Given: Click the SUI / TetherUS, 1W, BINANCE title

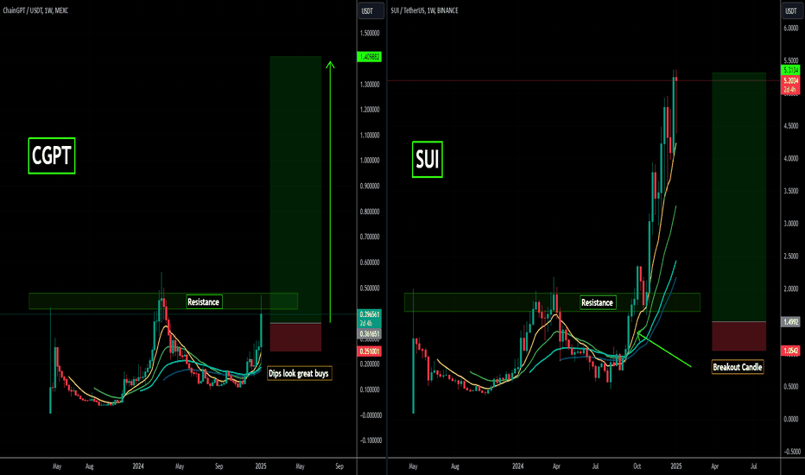Looking at the screenshot, I should pyautogui.click(x=424, y=10).
